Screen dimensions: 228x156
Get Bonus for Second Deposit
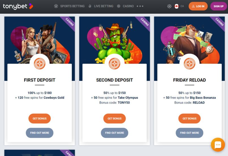click(114, 119)
